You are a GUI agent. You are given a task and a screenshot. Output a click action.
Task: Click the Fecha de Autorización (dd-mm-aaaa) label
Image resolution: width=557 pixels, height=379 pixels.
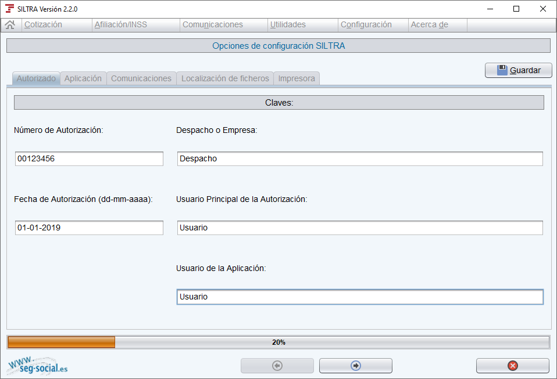[83, 199]
